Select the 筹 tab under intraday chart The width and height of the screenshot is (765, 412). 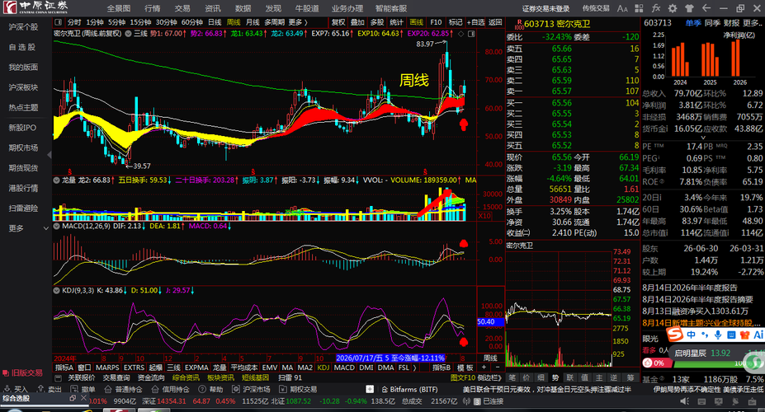(x=630, y=377)
